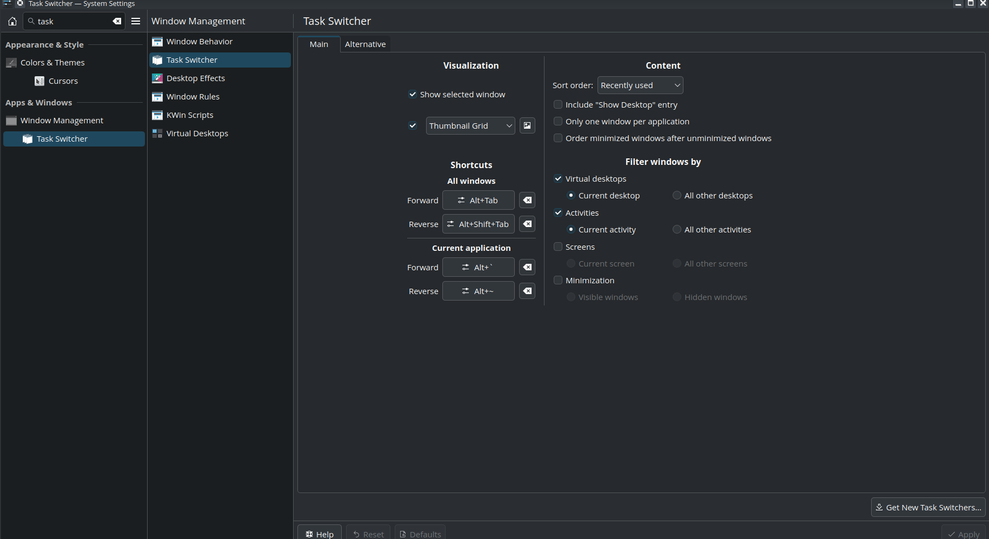The image size is (989, 539).
Task: Switch to the Alternative tab
Action: pos(365,44)
